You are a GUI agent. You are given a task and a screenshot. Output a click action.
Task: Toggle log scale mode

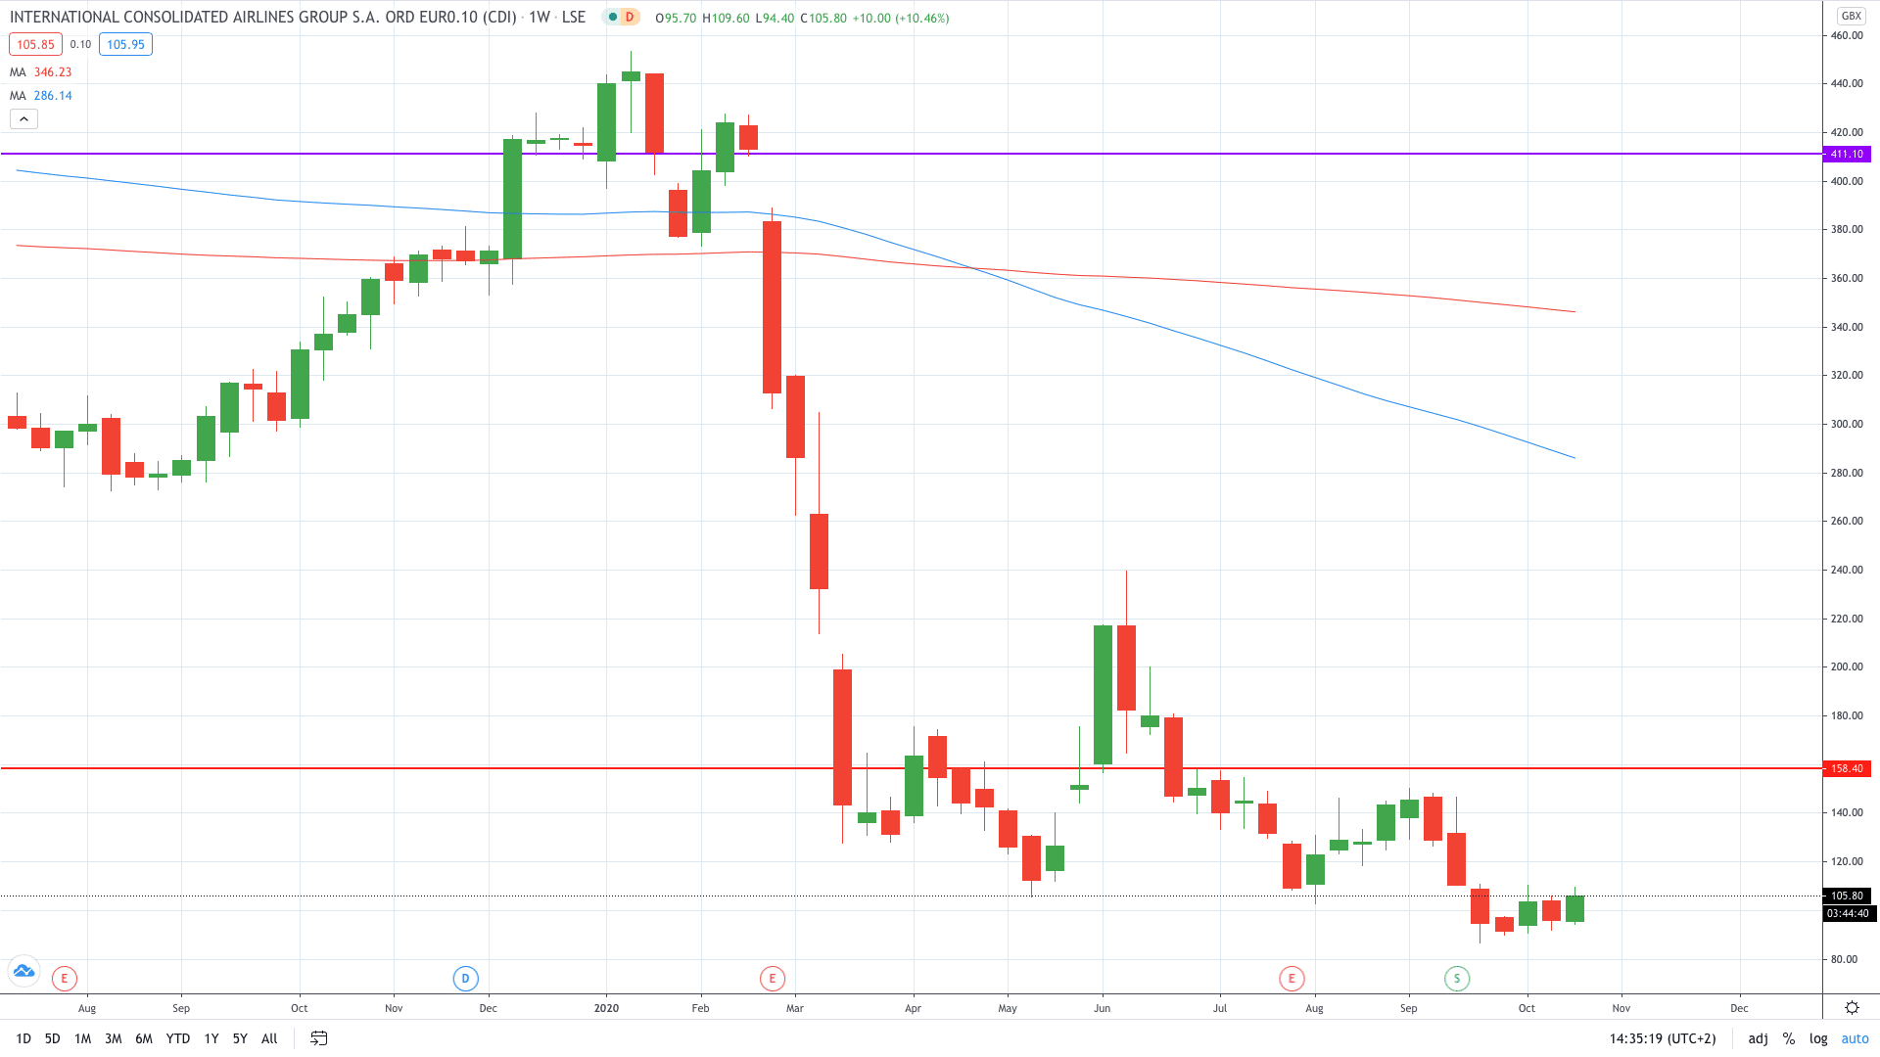click(1818, 1038)
